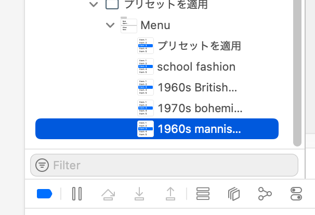Screen dimensions: 315x215
Task: Click the Step Over icon
Action: pyautogui.click(x=108, y=194)
